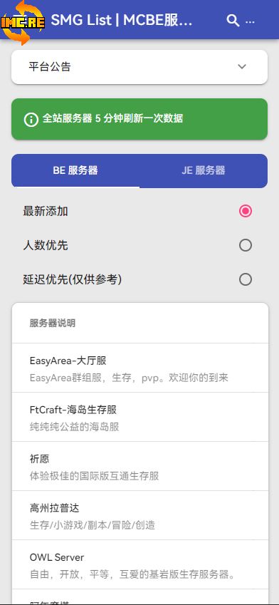Click the green 5 分钟刷新 notice banner
The height and width of the screenshot is (605, 279).
tap(139, 119)
